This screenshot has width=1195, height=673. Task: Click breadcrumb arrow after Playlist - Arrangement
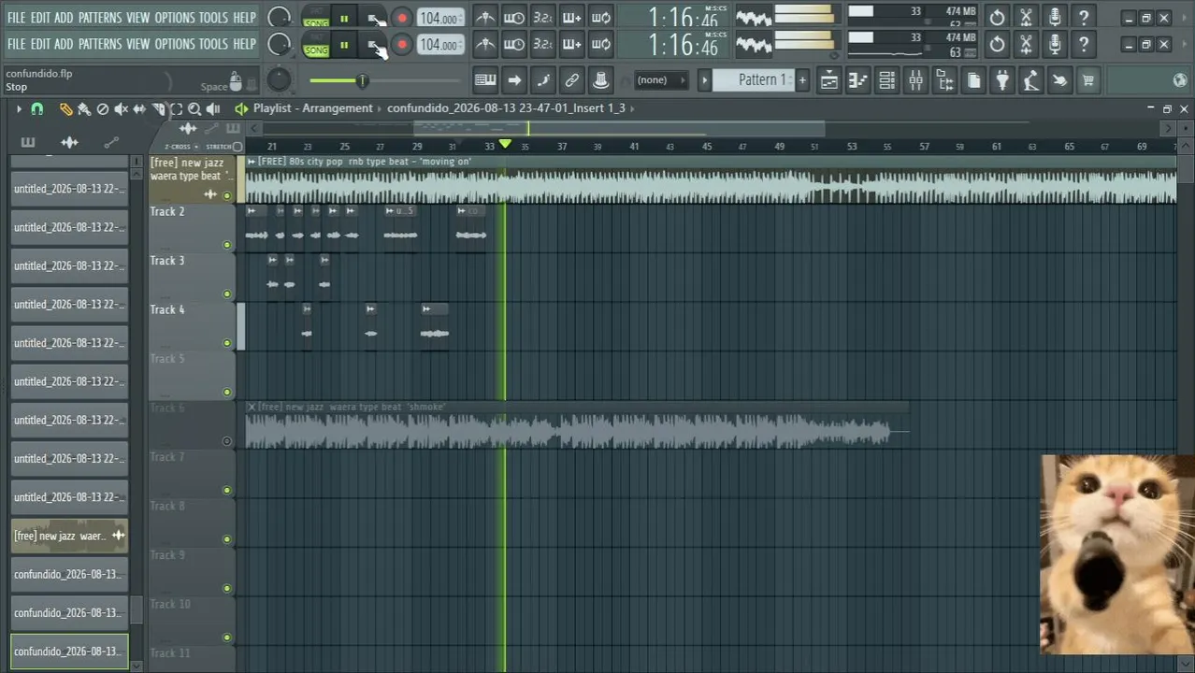click(x=381, y=108)
